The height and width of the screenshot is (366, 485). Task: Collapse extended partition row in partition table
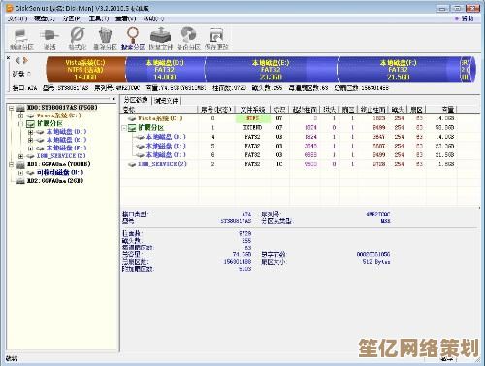click(124, 128)
